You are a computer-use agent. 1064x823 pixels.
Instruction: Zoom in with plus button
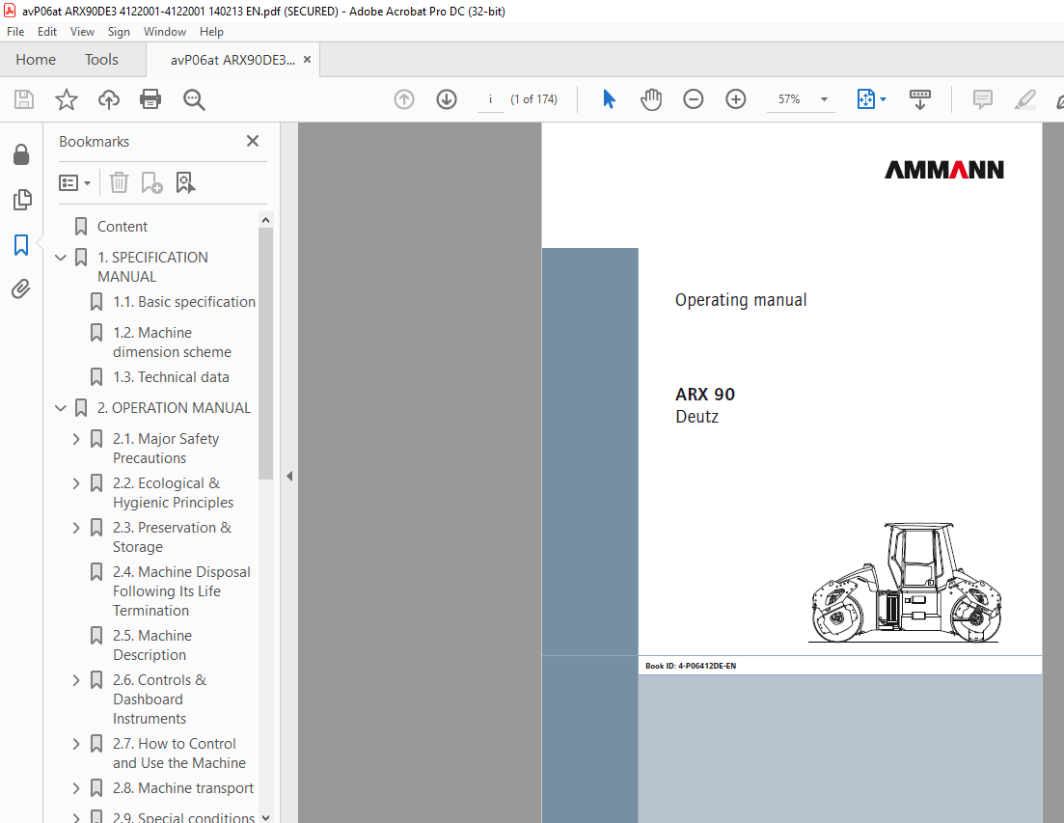coord(736,99)
